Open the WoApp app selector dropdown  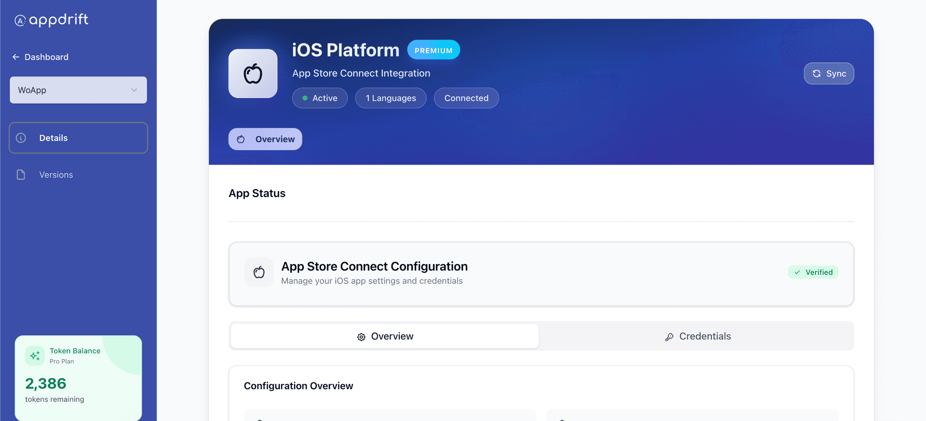pyautogui.click(x=78, y=90)
